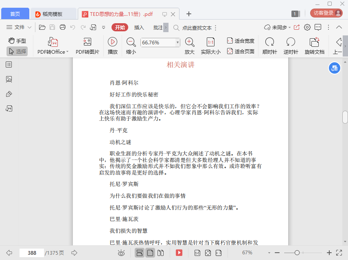The image size is (348, 260).
Task: Click the search options dots beside search field
Action: click(x=215, y=28)
